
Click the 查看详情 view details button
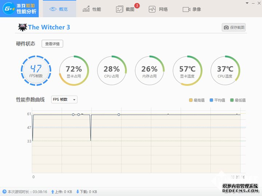tap(52, 44)
